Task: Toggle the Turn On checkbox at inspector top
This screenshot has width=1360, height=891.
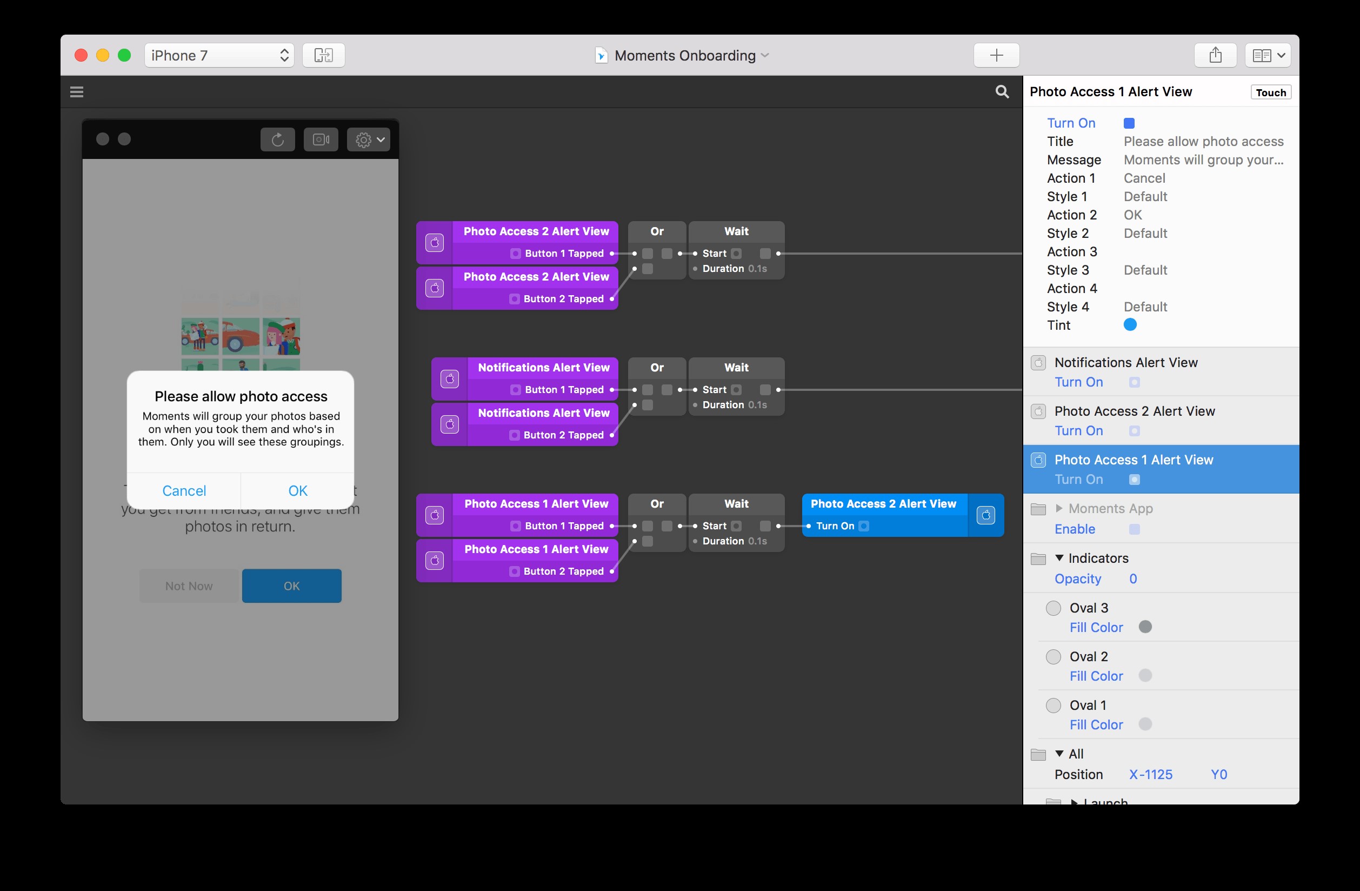Action: click(x=1129, y=123)
